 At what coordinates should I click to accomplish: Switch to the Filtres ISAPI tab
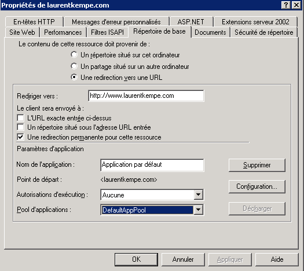(107, 32)
